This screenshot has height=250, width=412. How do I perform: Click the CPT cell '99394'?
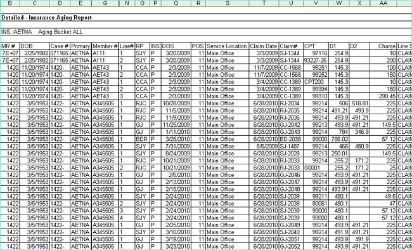[316, 89]
